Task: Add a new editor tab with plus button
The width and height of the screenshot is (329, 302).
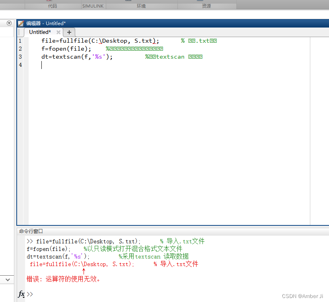Action: [69, 32]
